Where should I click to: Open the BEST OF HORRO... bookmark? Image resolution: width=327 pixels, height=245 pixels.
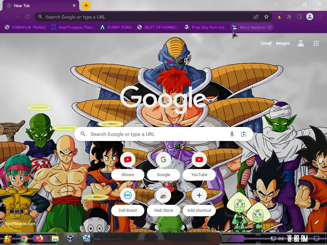coord(158,27)
